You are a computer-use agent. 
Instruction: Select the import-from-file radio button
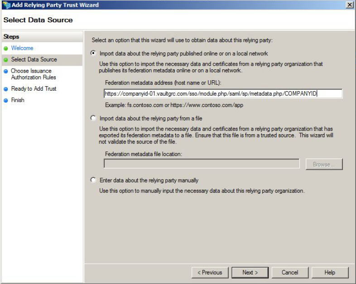click(93, 118)
